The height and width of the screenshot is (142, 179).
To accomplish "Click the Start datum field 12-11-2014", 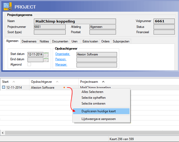I will [x=35, y=54].
